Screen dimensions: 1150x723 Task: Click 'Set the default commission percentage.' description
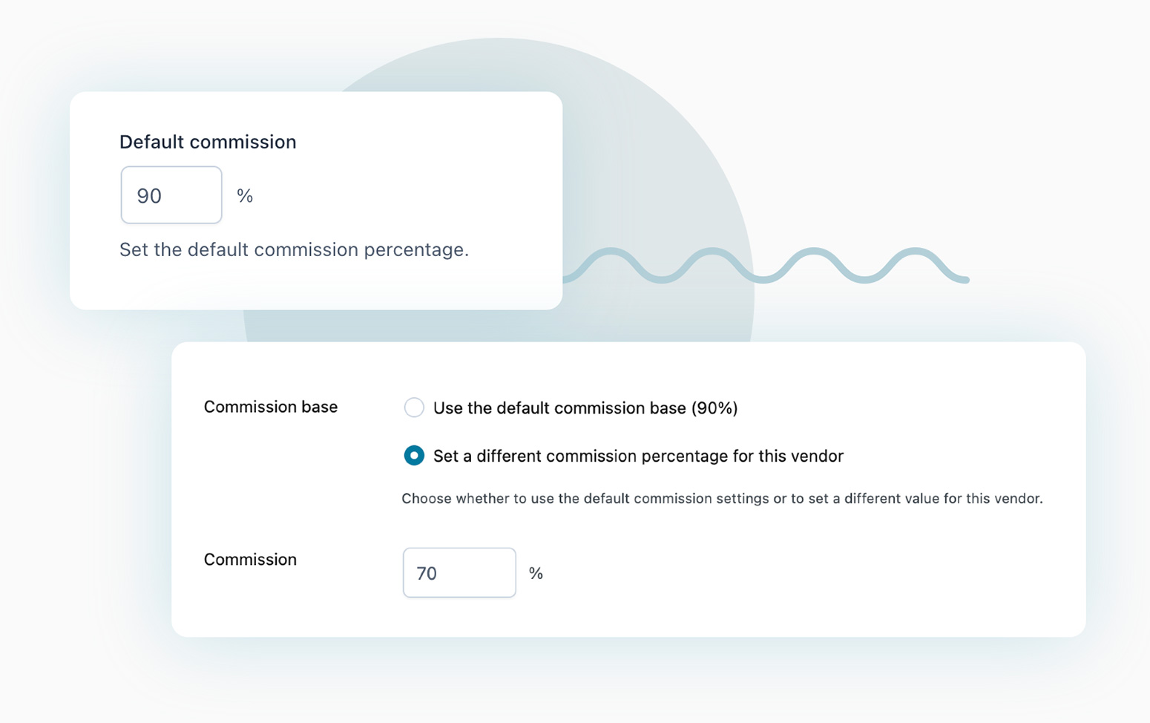click(x=294, y=249)
